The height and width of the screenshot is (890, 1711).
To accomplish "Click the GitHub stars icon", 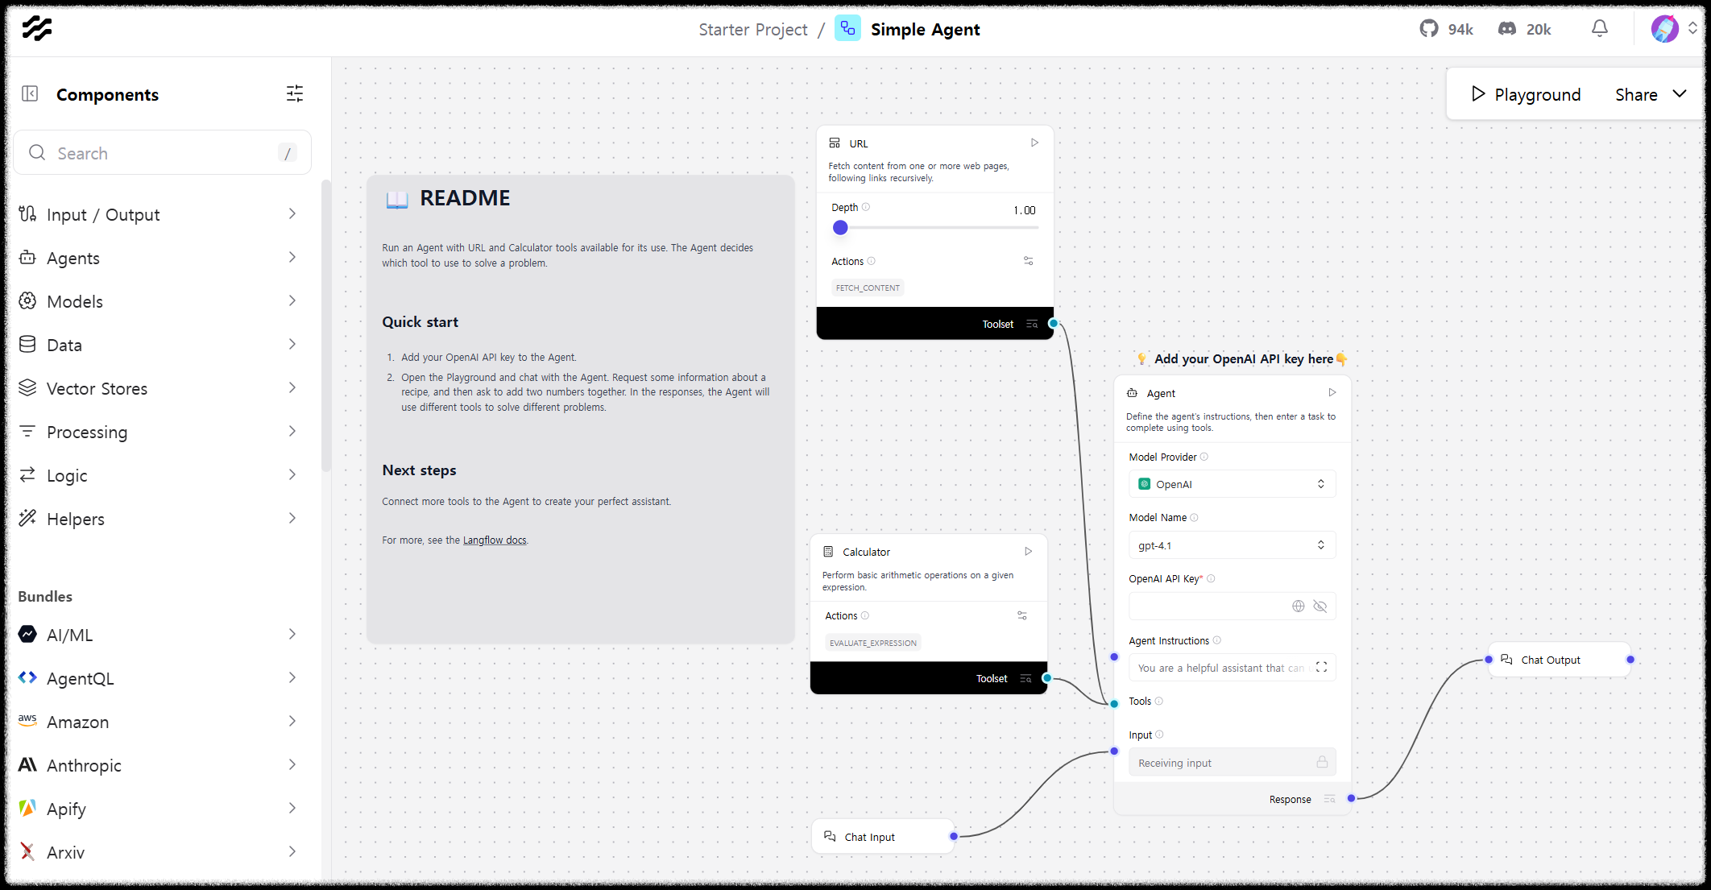I will coord(1429,29).
